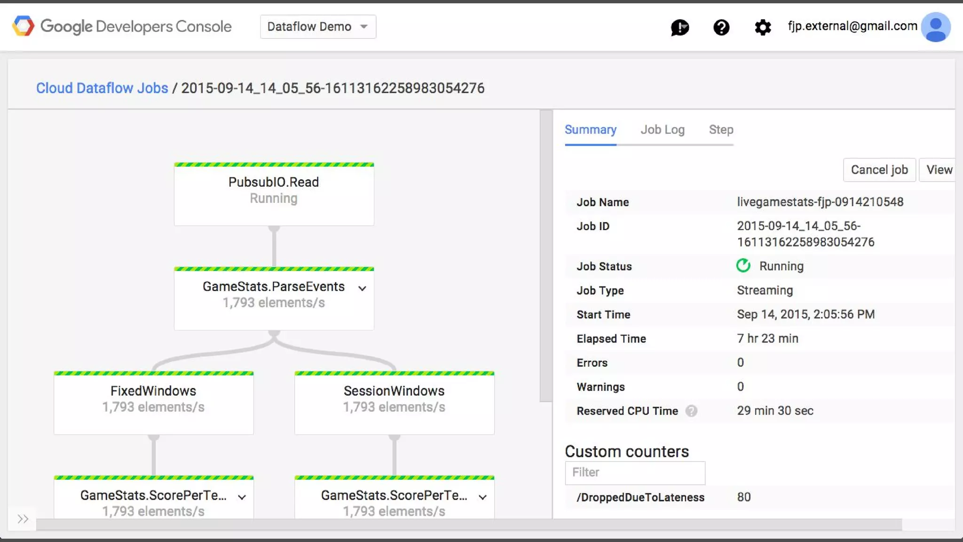The image size is (963, 542).
Task: Click the Google Developers Console hexagon logo
Action: coord(23,26)
